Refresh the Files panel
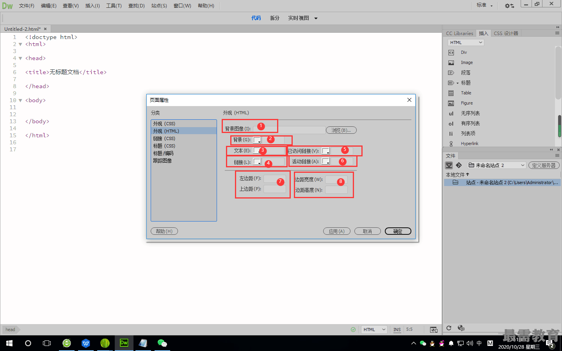The height and width of the screenshot is (351, 562). click(449, 328)
